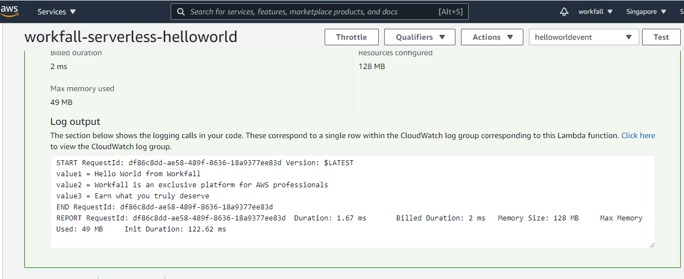Open the Singapore region selector

[645, 12]
